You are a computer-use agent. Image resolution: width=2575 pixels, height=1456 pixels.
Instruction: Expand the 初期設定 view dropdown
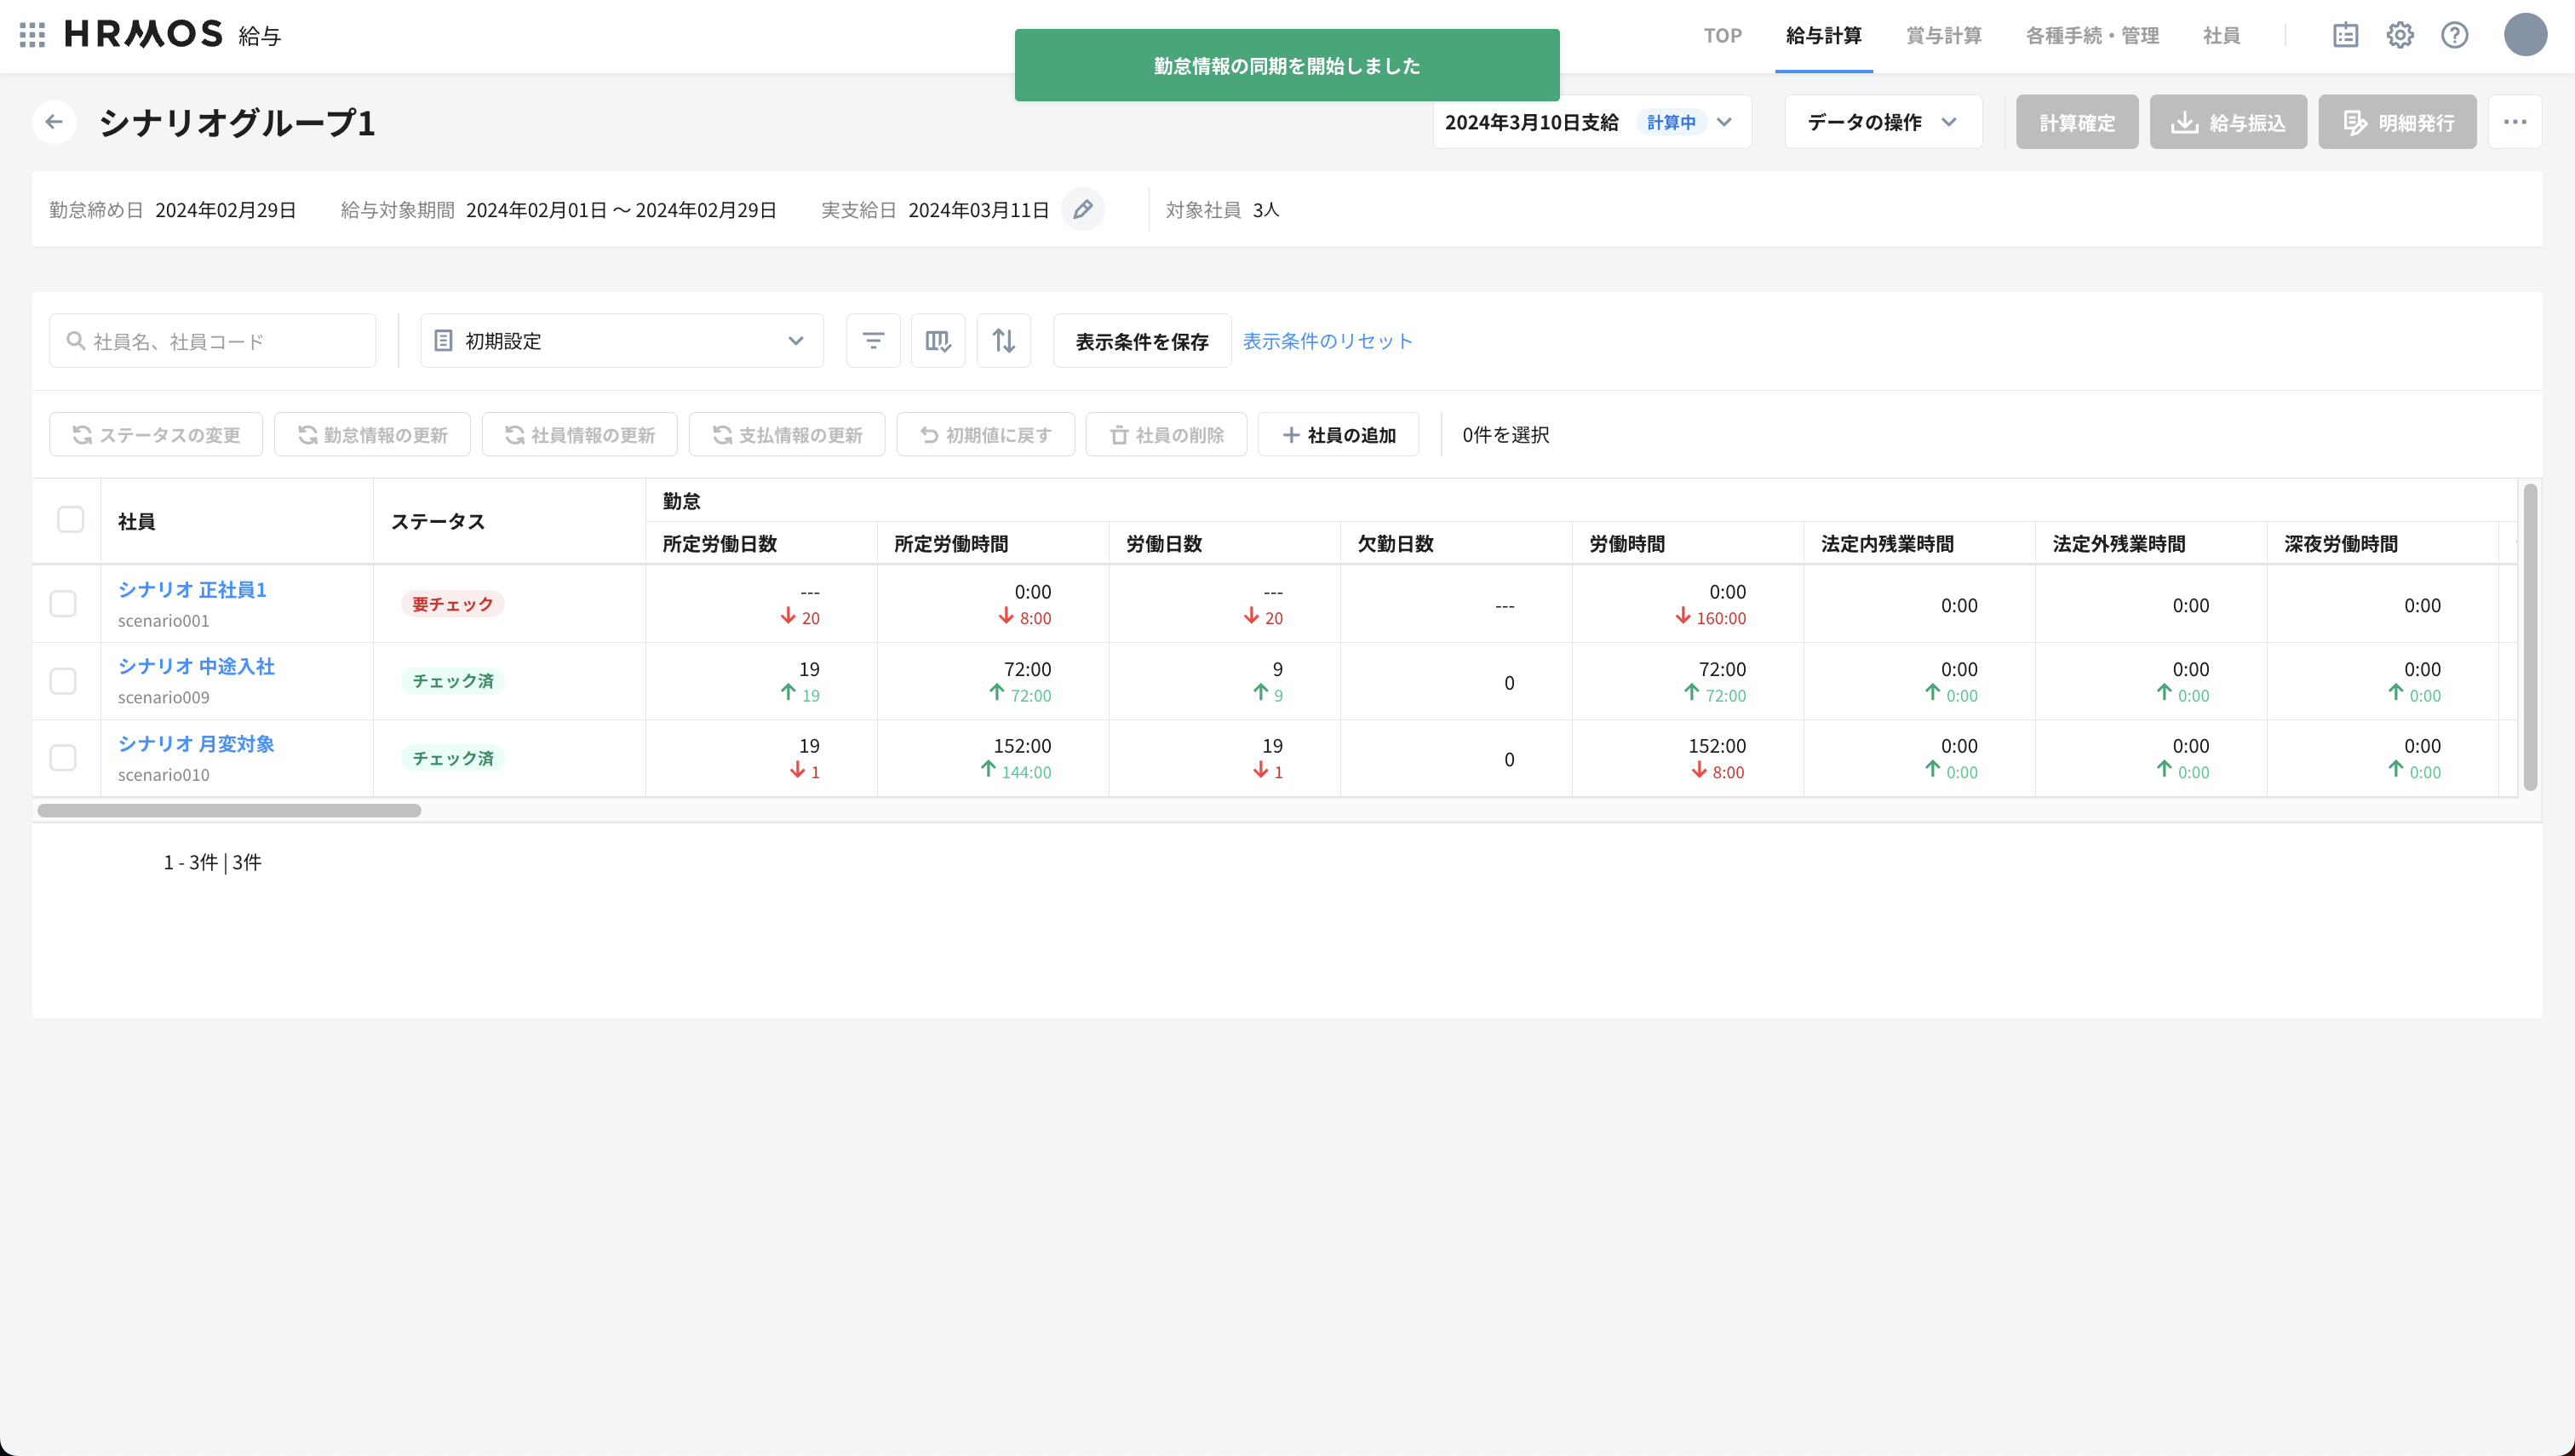(x=621, y=341)
